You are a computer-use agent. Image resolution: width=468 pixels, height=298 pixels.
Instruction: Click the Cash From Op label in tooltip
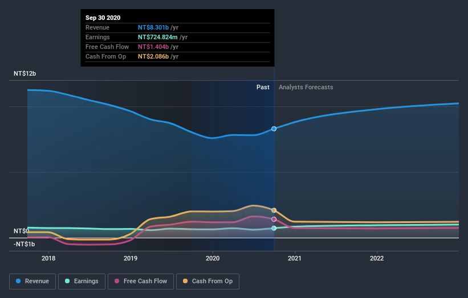[x=105, y=56]
